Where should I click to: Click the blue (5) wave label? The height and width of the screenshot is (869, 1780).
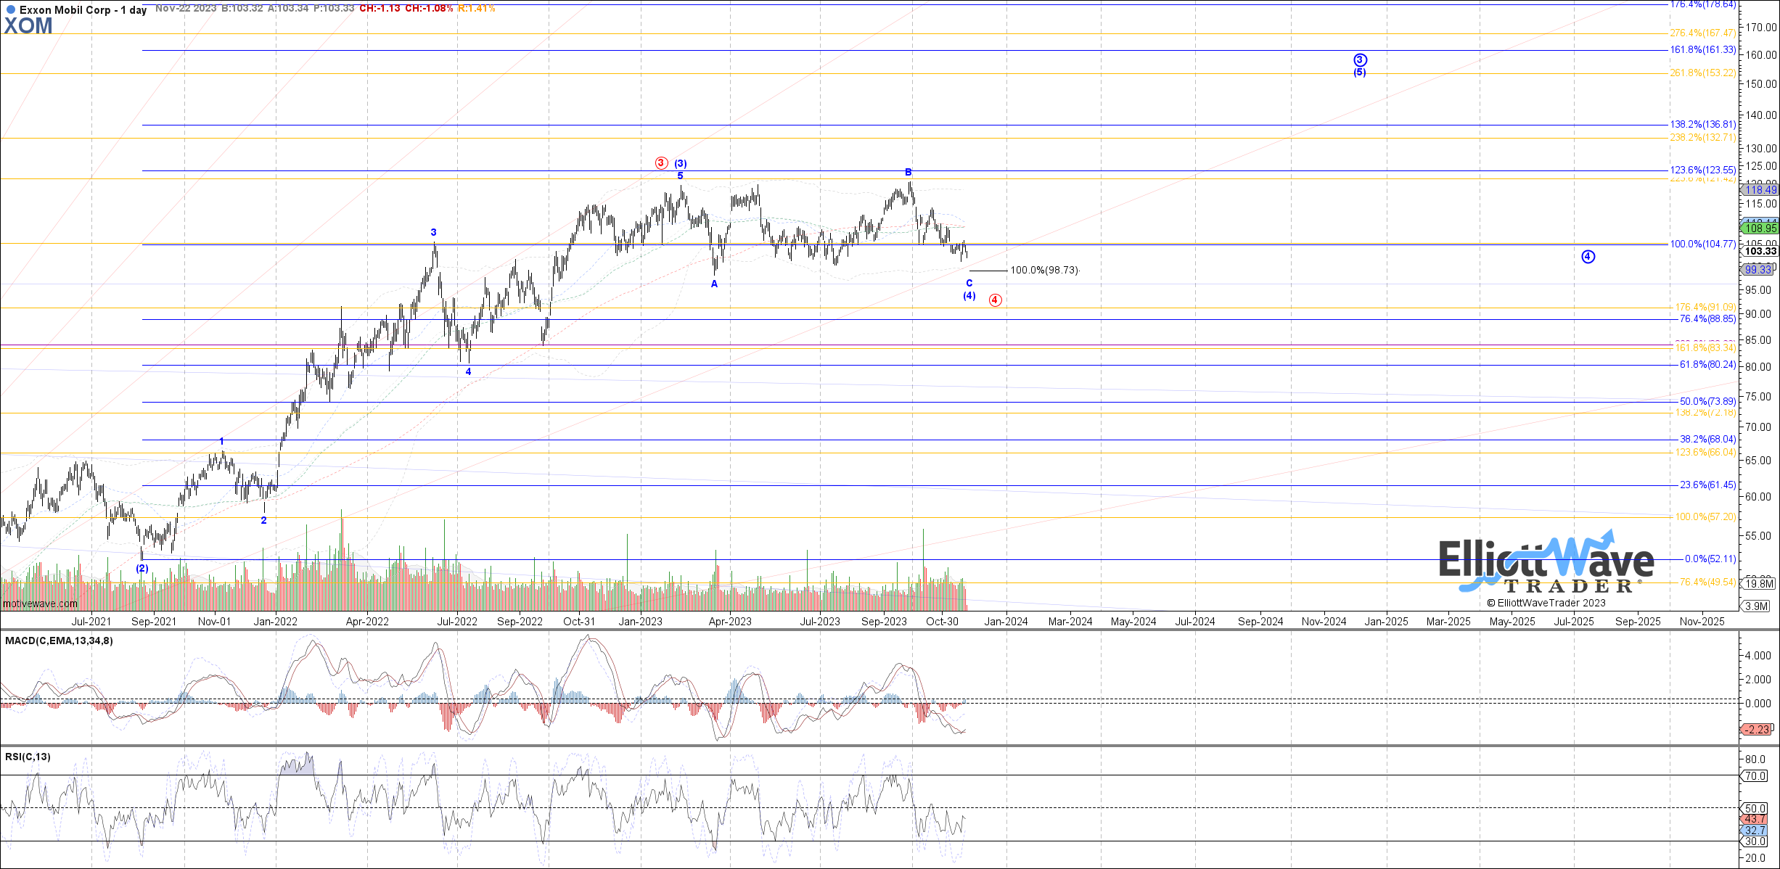click(x=1359, y=72)
